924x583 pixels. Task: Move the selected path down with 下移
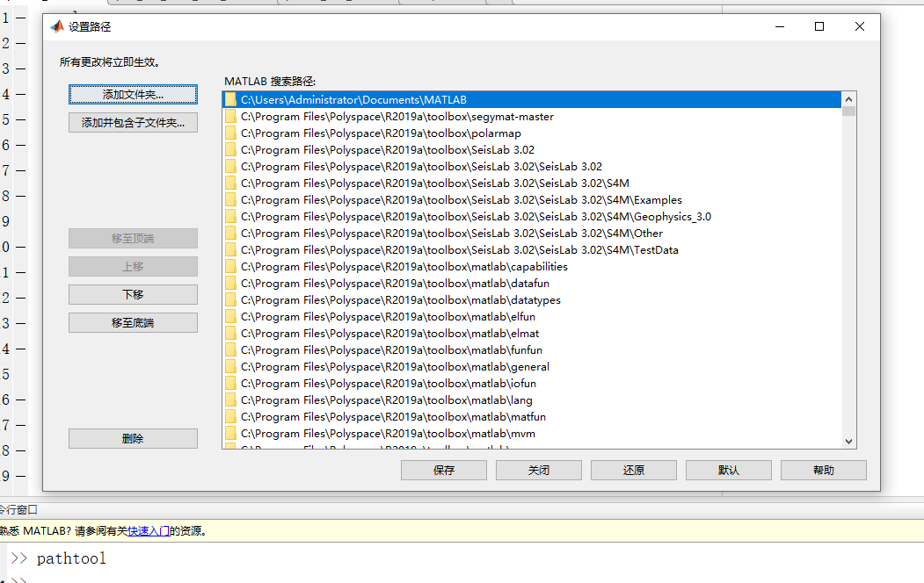133,294
